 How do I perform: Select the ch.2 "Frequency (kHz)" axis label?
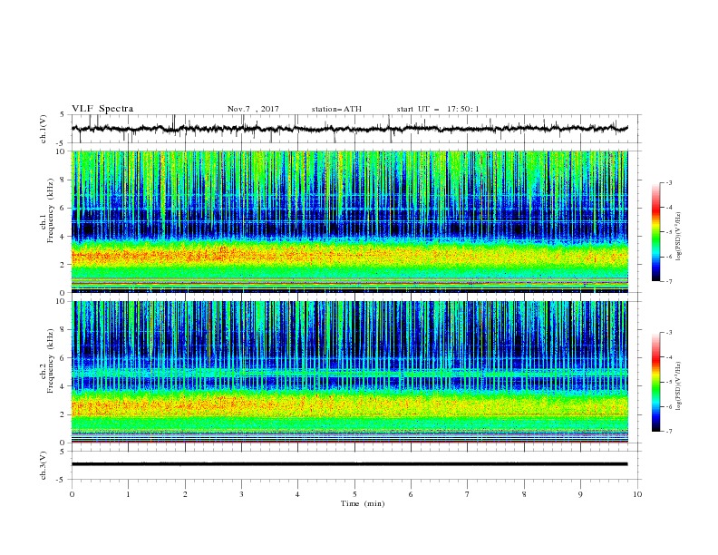coord(51,361)
